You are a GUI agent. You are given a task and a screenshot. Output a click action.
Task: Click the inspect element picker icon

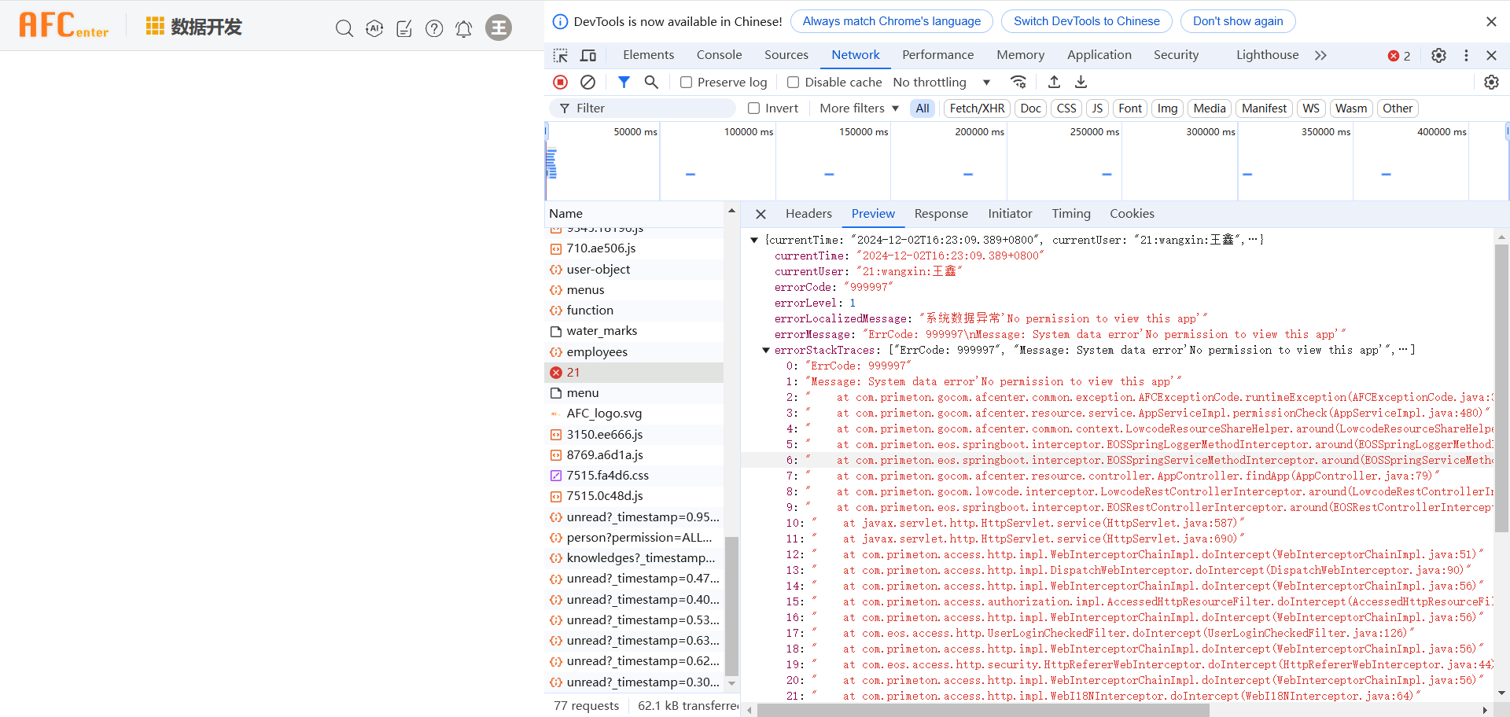tap(560, 55)
